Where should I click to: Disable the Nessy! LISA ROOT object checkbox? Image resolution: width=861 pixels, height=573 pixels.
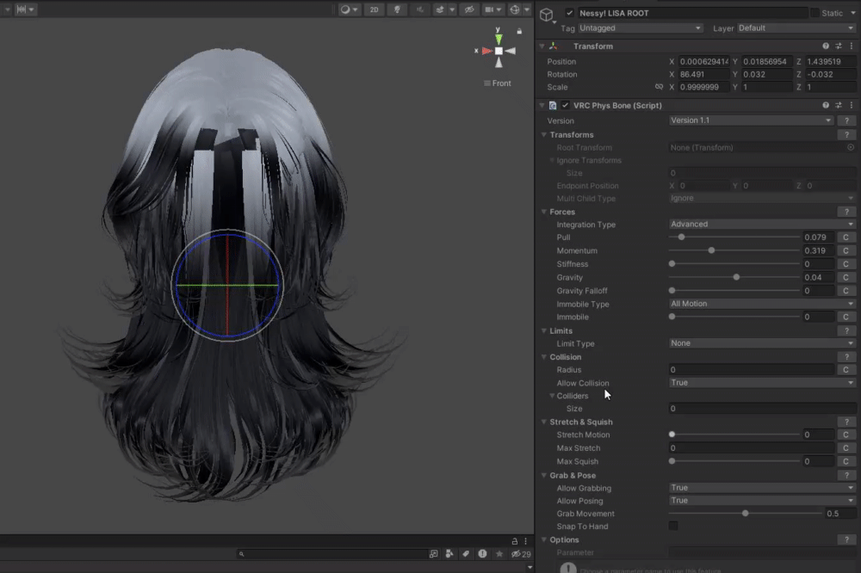point(569,13)
